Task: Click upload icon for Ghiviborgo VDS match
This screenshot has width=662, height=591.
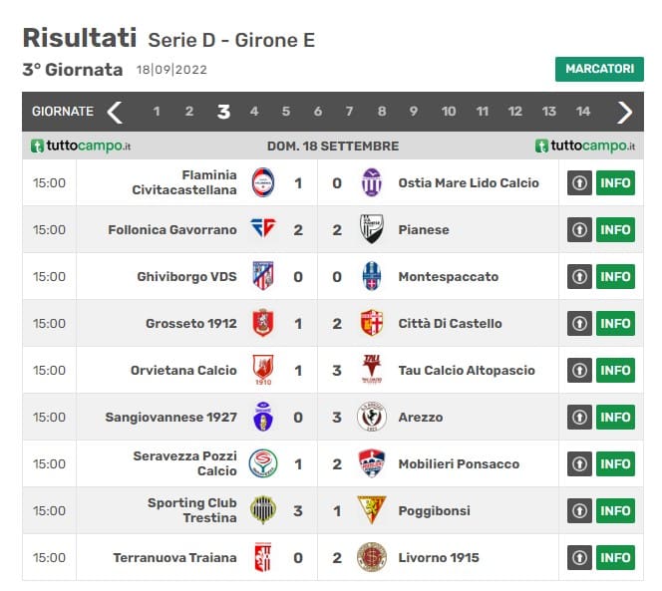Action: tap(579, 276)
